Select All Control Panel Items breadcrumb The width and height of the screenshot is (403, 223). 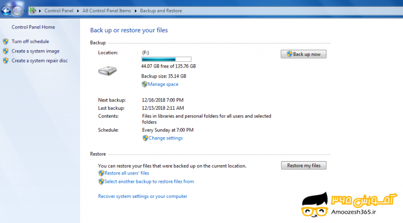[107, 11]
